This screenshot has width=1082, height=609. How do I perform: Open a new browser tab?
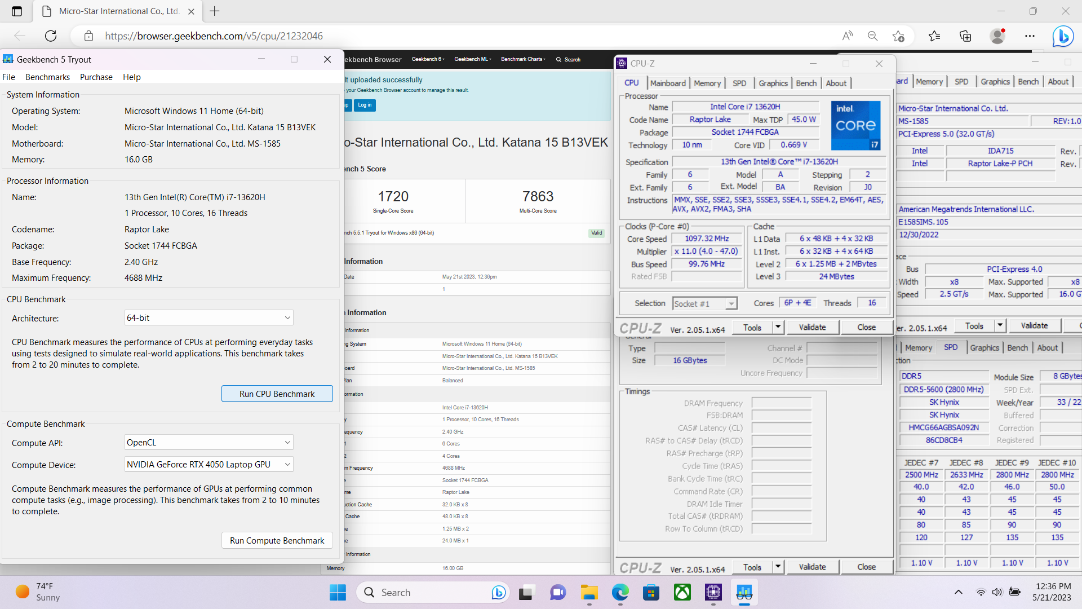pyautogui.click(x=215, y=11)
